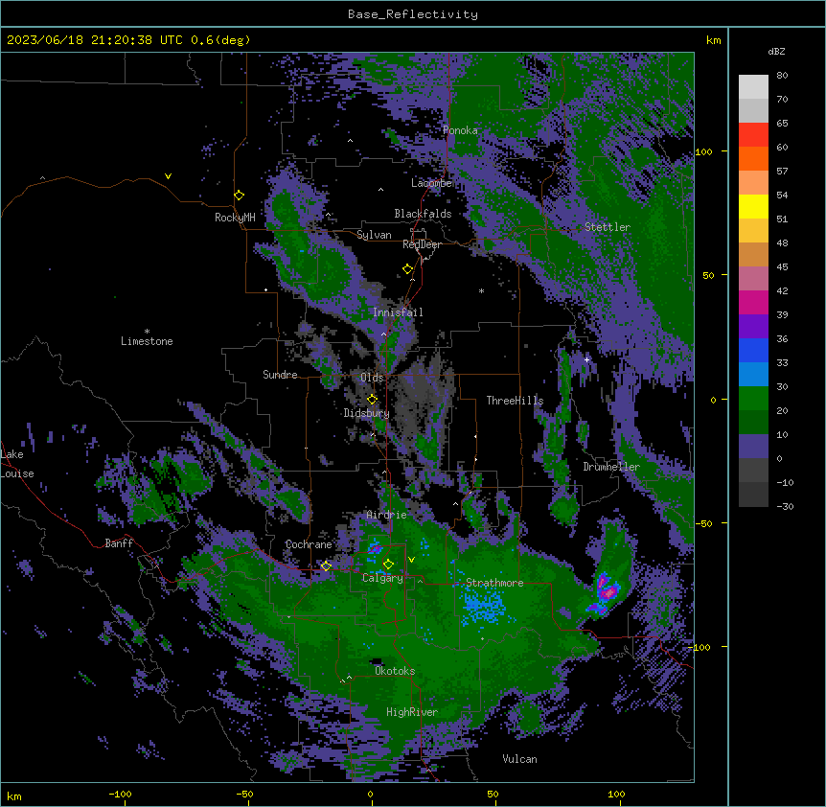Click the 65 value in the dBZ legend
The image size is (826, 807).
coord(782,124)
